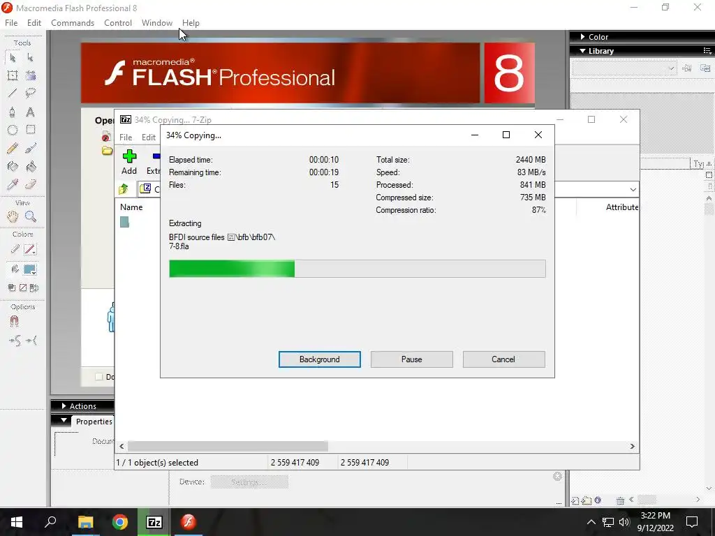The width and height of the screenshot is (715, 536).
Task: Open the 7-Zip File menu
Action: tap(126, 137)
